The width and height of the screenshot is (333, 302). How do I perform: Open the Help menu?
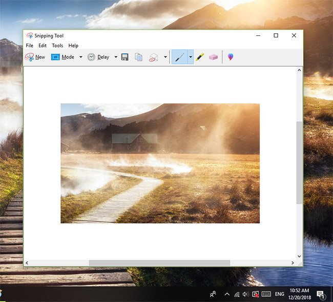click(x=73, y=46)
